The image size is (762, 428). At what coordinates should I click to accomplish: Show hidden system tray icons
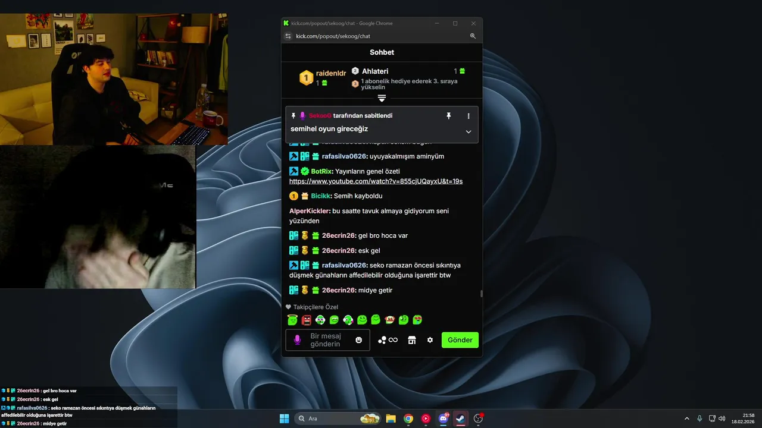686,418
